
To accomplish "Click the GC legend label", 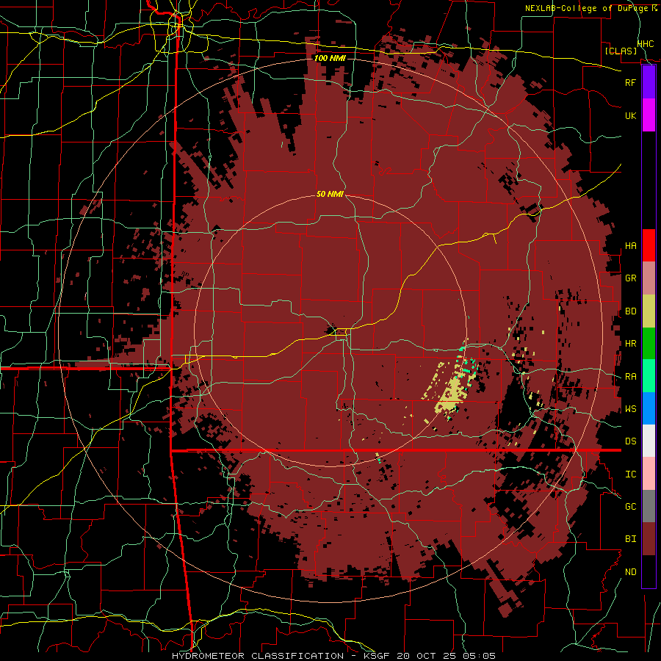I will 630,507.
